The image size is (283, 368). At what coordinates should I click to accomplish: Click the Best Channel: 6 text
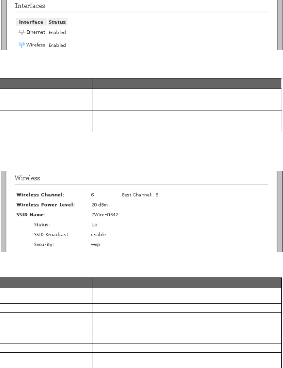click(140, 195)
